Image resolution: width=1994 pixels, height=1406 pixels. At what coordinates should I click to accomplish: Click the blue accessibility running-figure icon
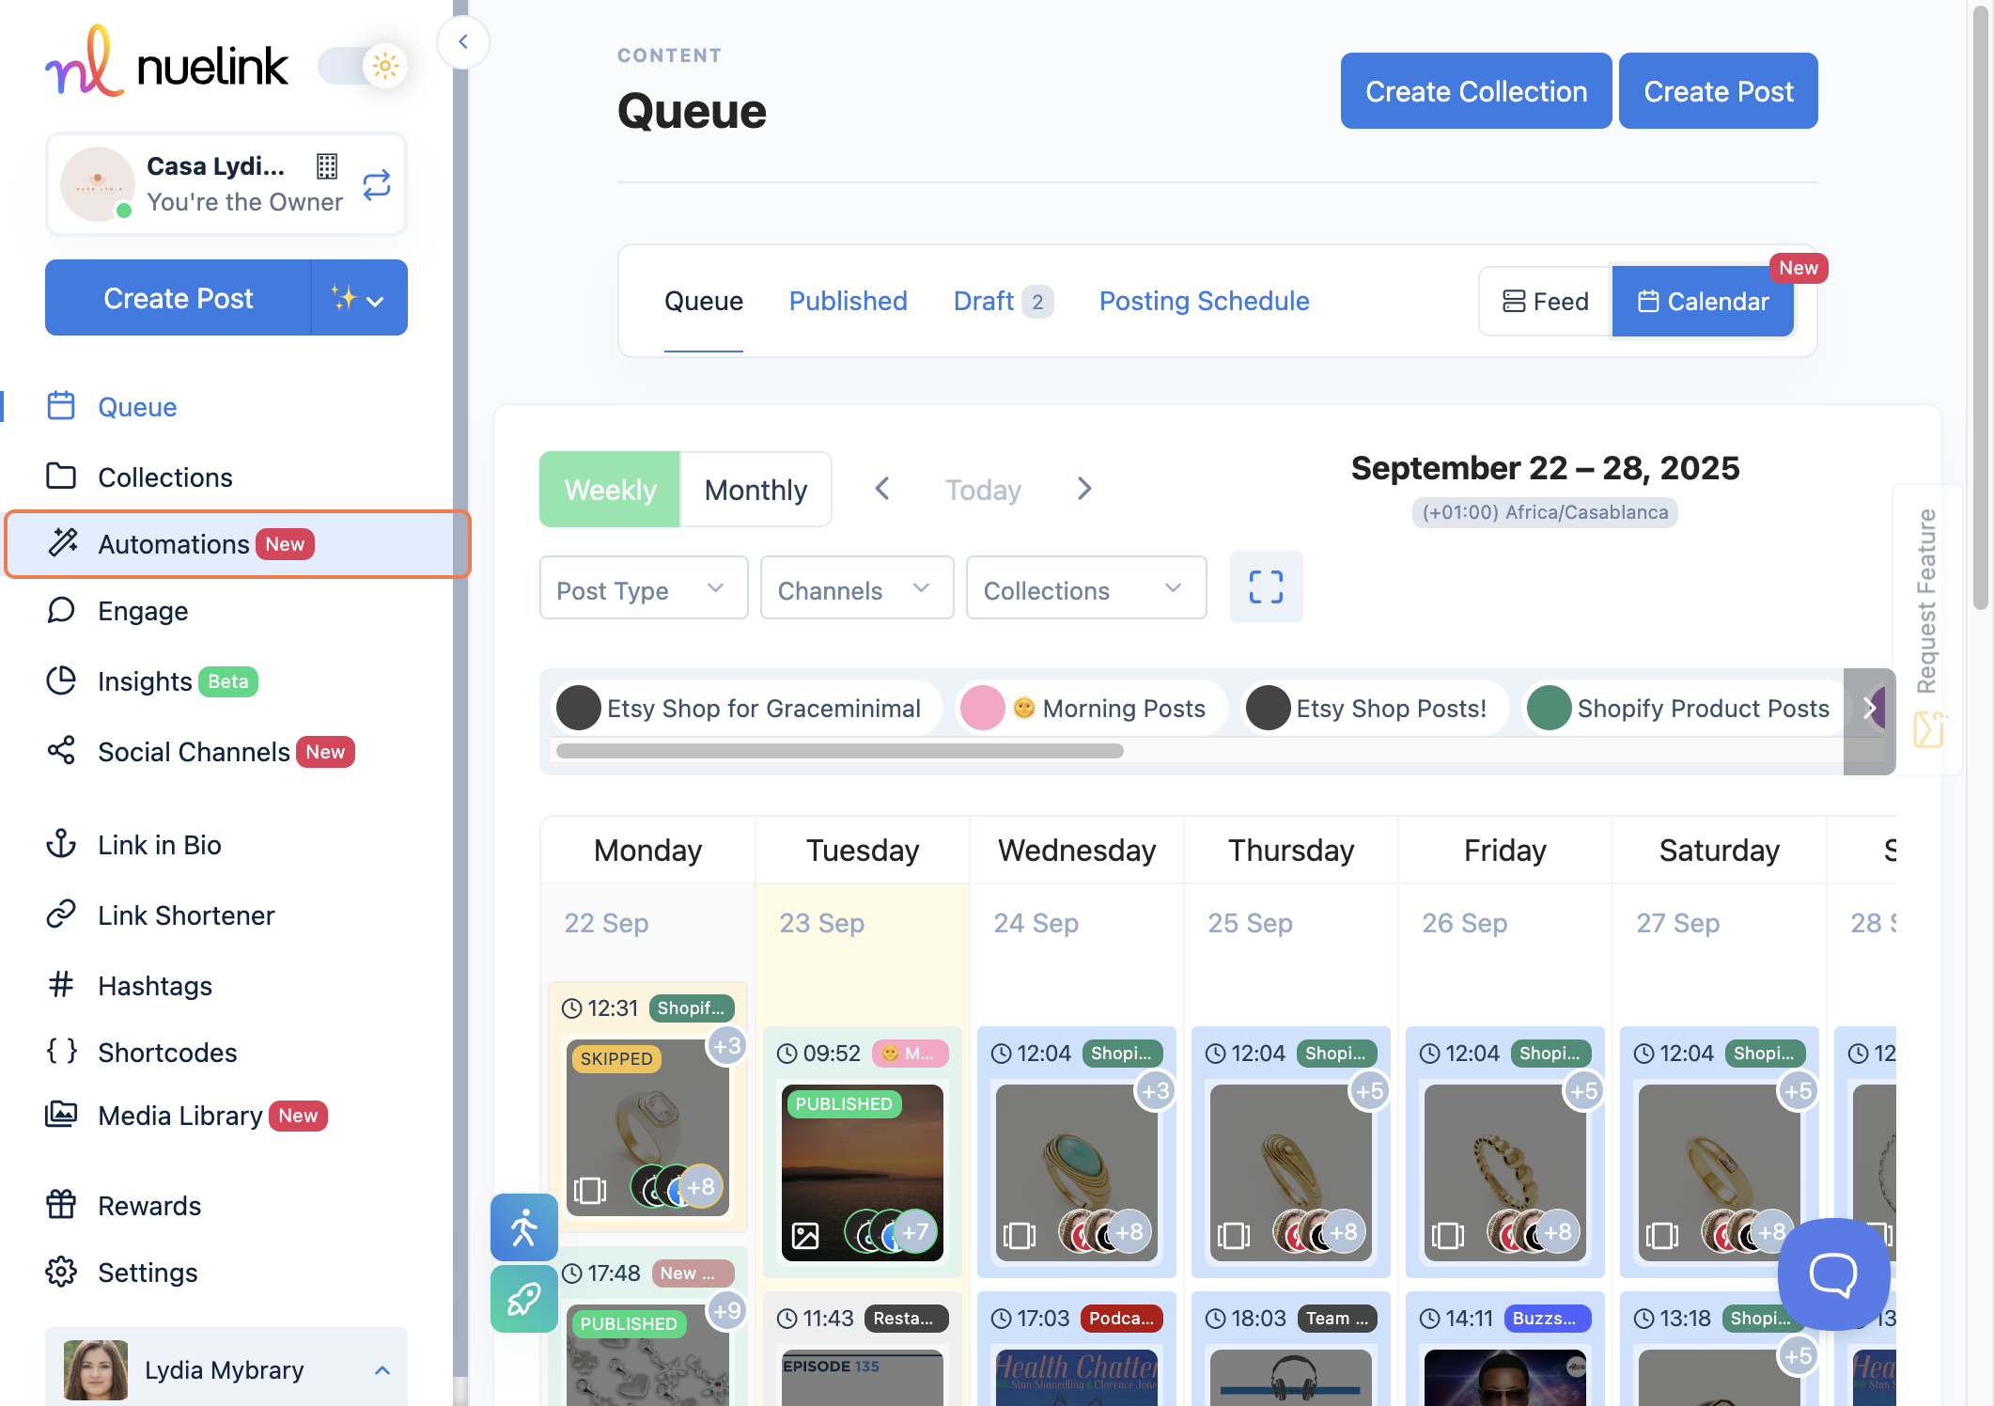pos(523,1227)
